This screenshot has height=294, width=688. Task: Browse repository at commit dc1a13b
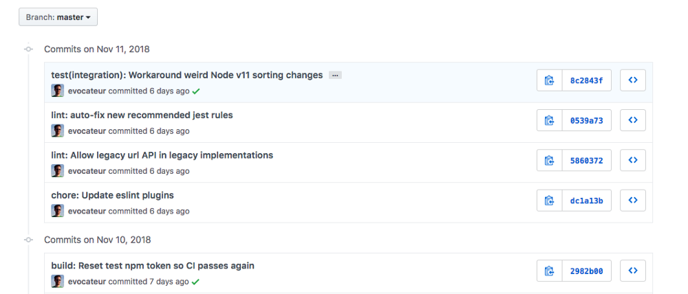(633, 201)
